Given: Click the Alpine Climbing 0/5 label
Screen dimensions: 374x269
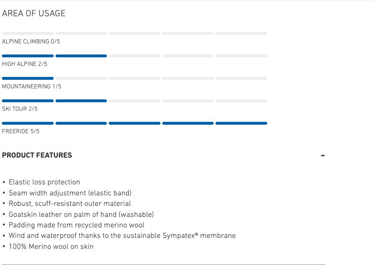Looking at the screenshot, I should pyautogui.click(x=31, y=42).
